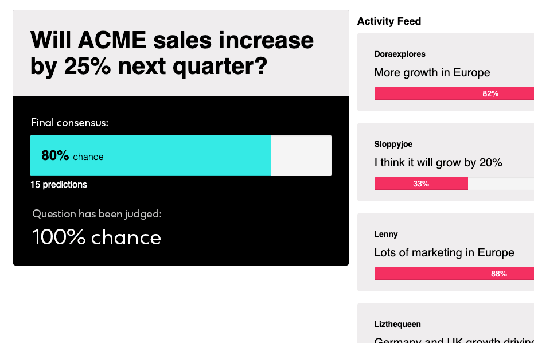Click Doraexplores 82% prediction bar
This screenshot has width=534, height=343.
click(454, 93)
